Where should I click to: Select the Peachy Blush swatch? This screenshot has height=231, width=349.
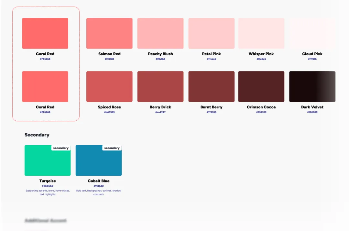click(160, 33)
